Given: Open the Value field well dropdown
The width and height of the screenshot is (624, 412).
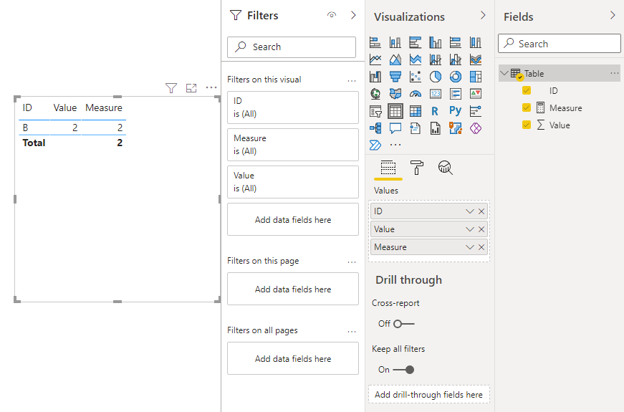Looking at the screenshot, I should [469, 229].
